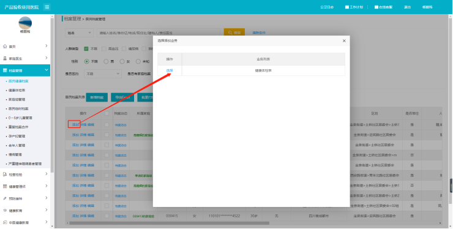Open 慢病管理 submenu item
This screenshot has height=229, width=453.
click(x=15, y=155)
